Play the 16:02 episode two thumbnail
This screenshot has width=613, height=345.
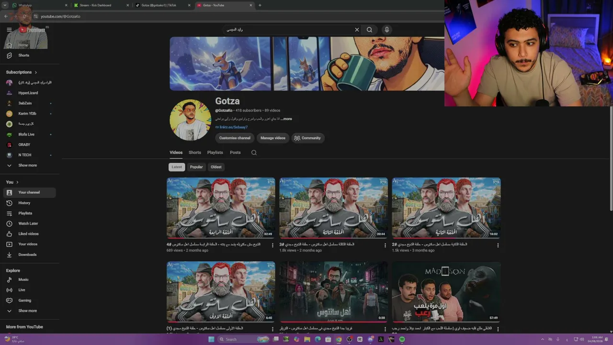(x=446, y=208)
